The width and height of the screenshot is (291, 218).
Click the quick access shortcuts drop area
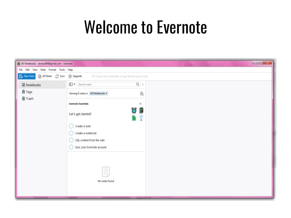pyautogui.click(x=122, y=76)
